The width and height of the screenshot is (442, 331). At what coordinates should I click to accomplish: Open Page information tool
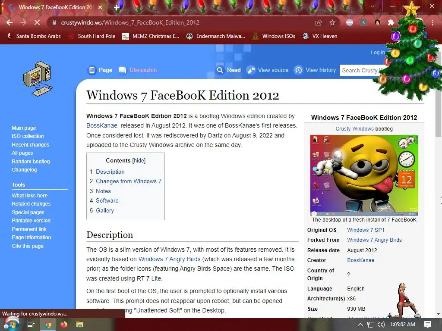tap(31, 237)
